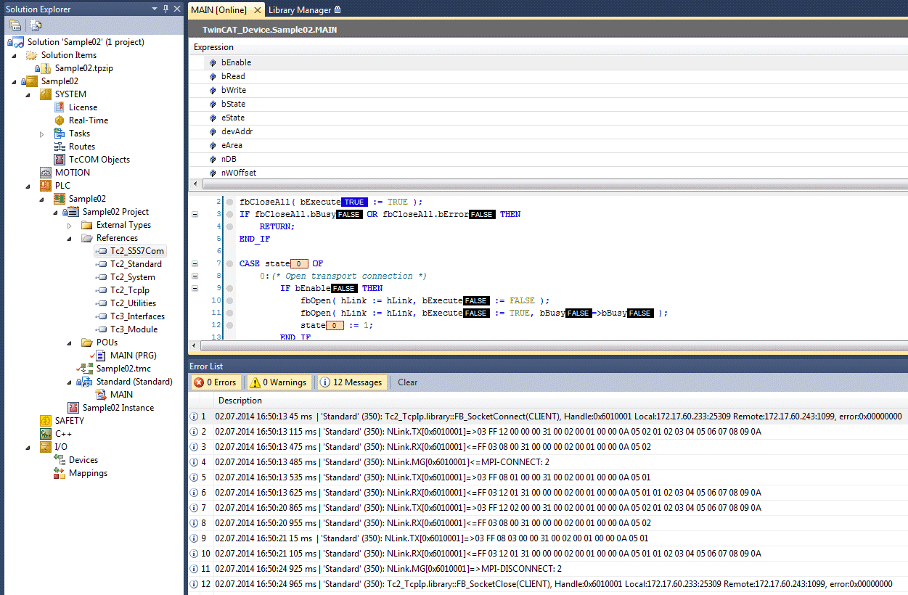Click the Routes node icon
This screenshot has width=908, height=595.
[x=60, y=147]
